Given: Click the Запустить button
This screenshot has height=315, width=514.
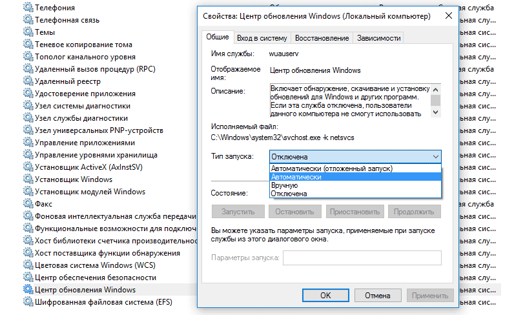Looking at the screenshot, I should [x=238, y=212].
